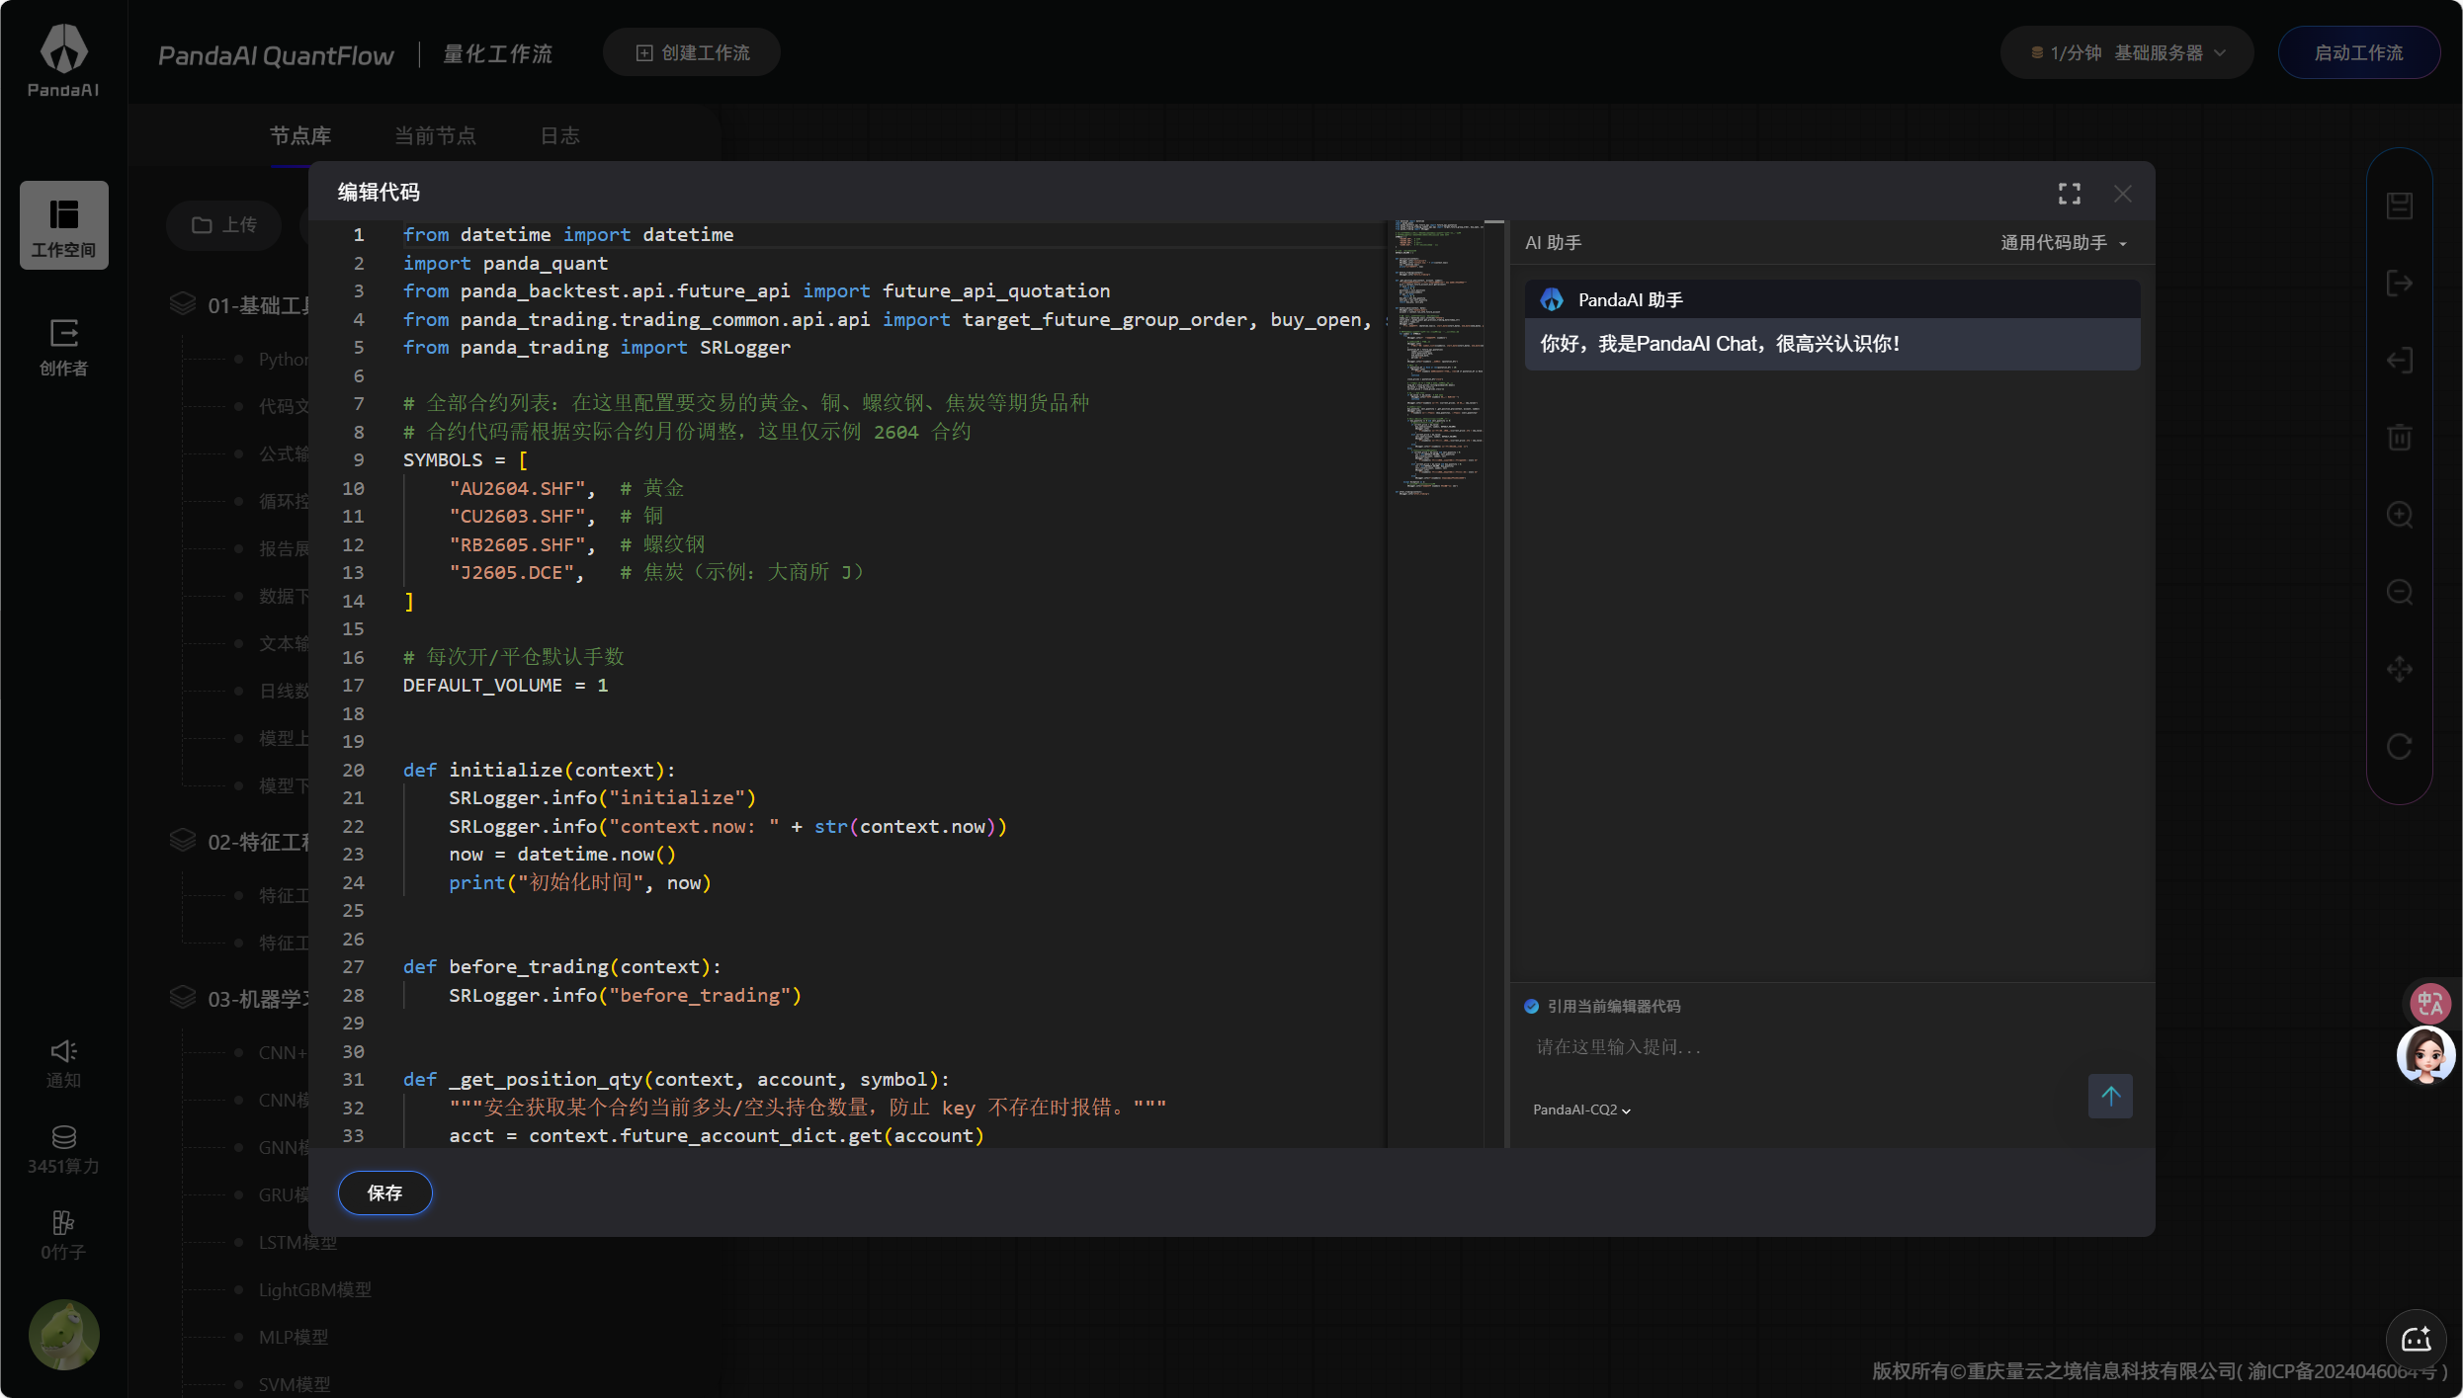Click the SYMBOLS = [ code line
2463x1398 pixels.
(x=465, y=459)
